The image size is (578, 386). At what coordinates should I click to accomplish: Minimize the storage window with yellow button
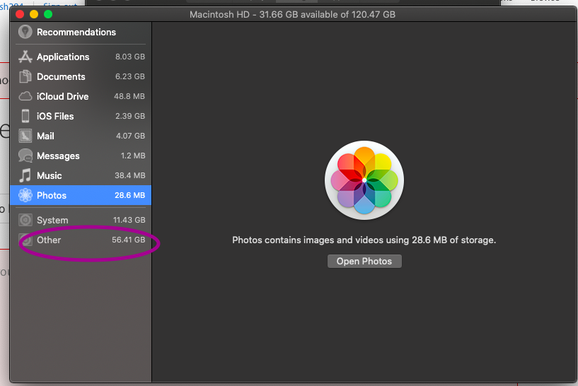click(x=34, y=14)
